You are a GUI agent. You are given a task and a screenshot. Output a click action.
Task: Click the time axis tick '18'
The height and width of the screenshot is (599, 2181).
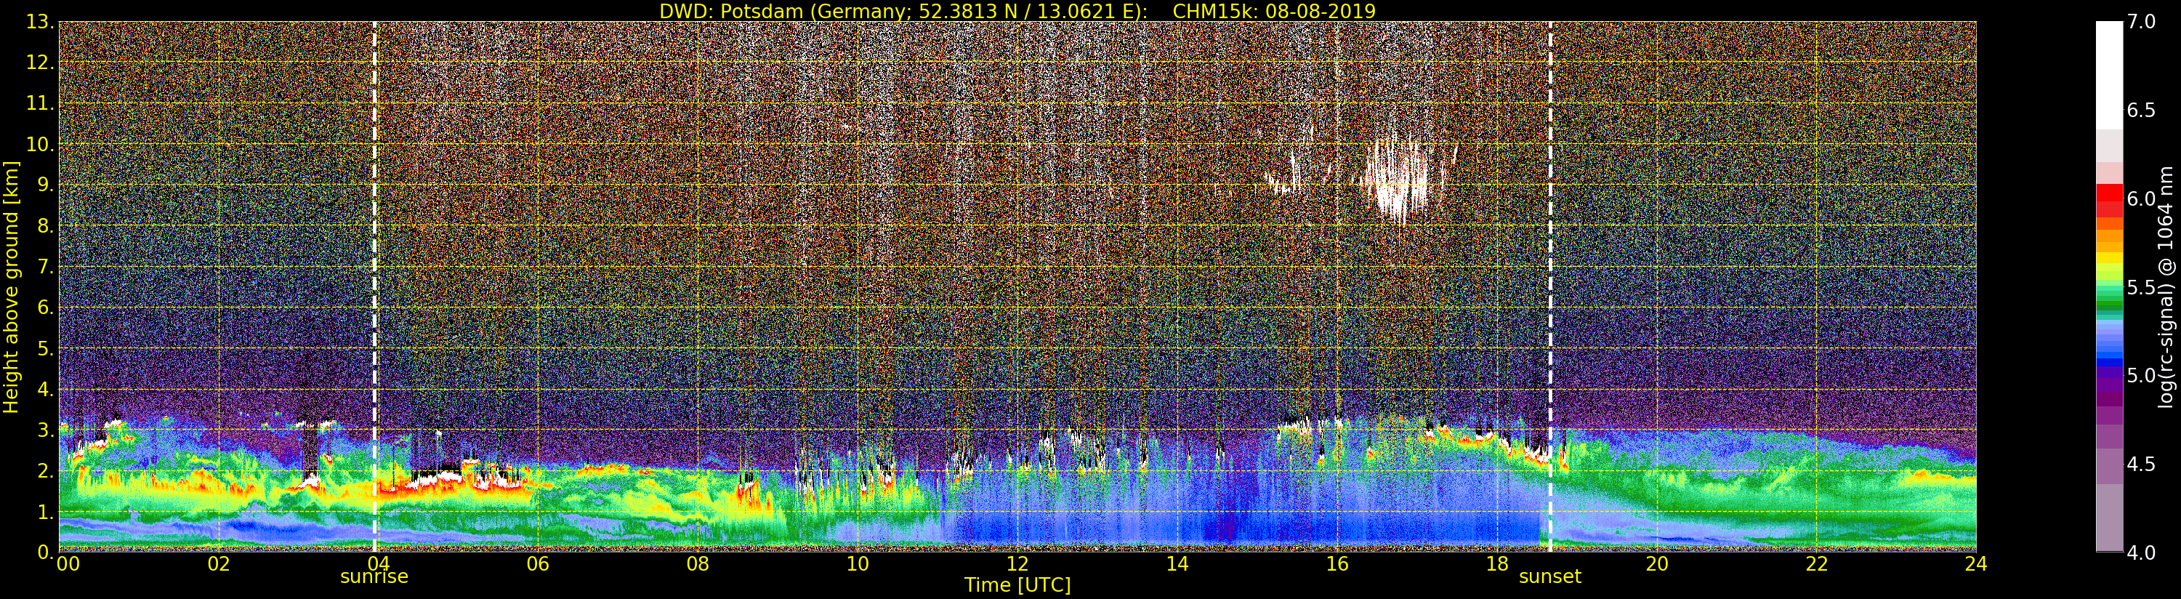click(1497, 564)
